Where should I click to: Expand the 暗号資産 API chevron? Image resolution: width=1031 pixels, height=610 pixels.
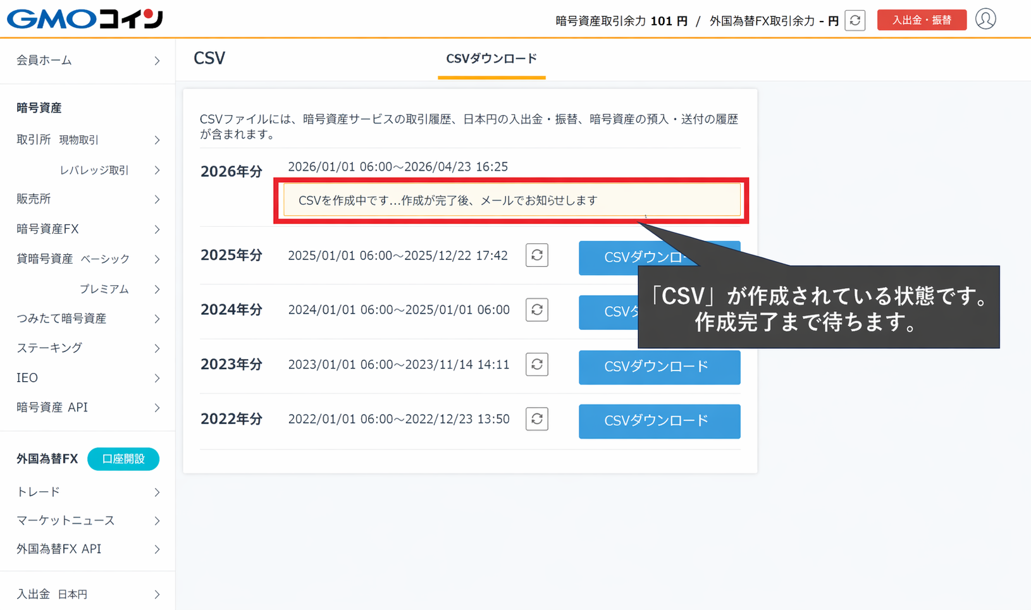(x=157, y=408)
